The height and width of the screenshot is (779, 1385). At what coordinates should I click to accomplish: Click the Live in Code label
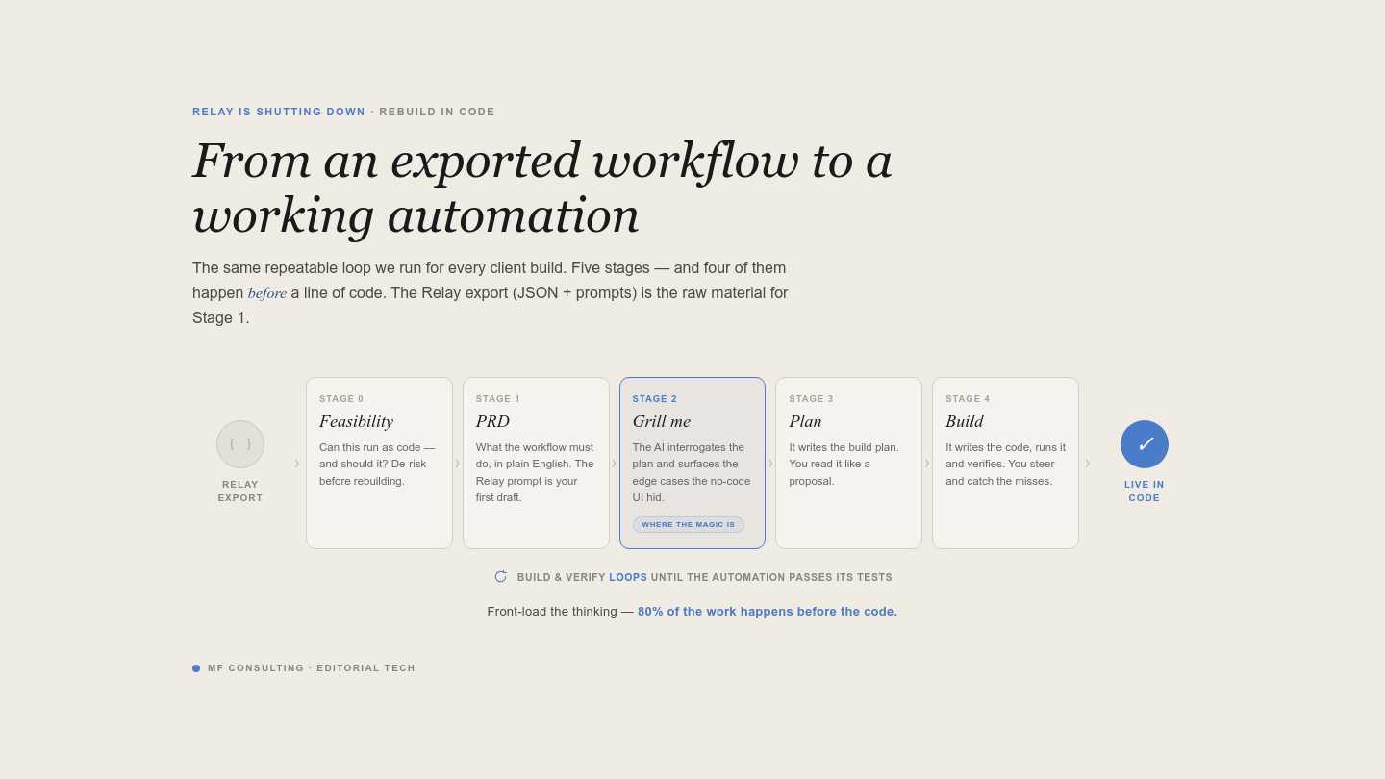click(x=1145, y=491)
